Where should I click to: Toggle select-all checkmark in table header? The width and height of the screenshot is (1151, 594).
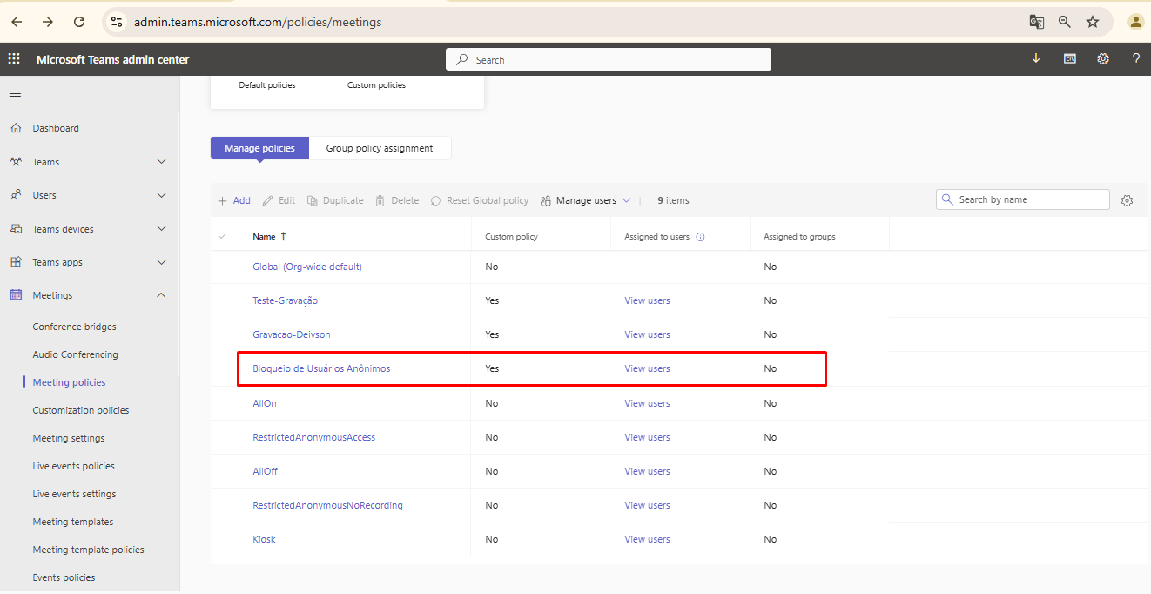tap(223, 236)
